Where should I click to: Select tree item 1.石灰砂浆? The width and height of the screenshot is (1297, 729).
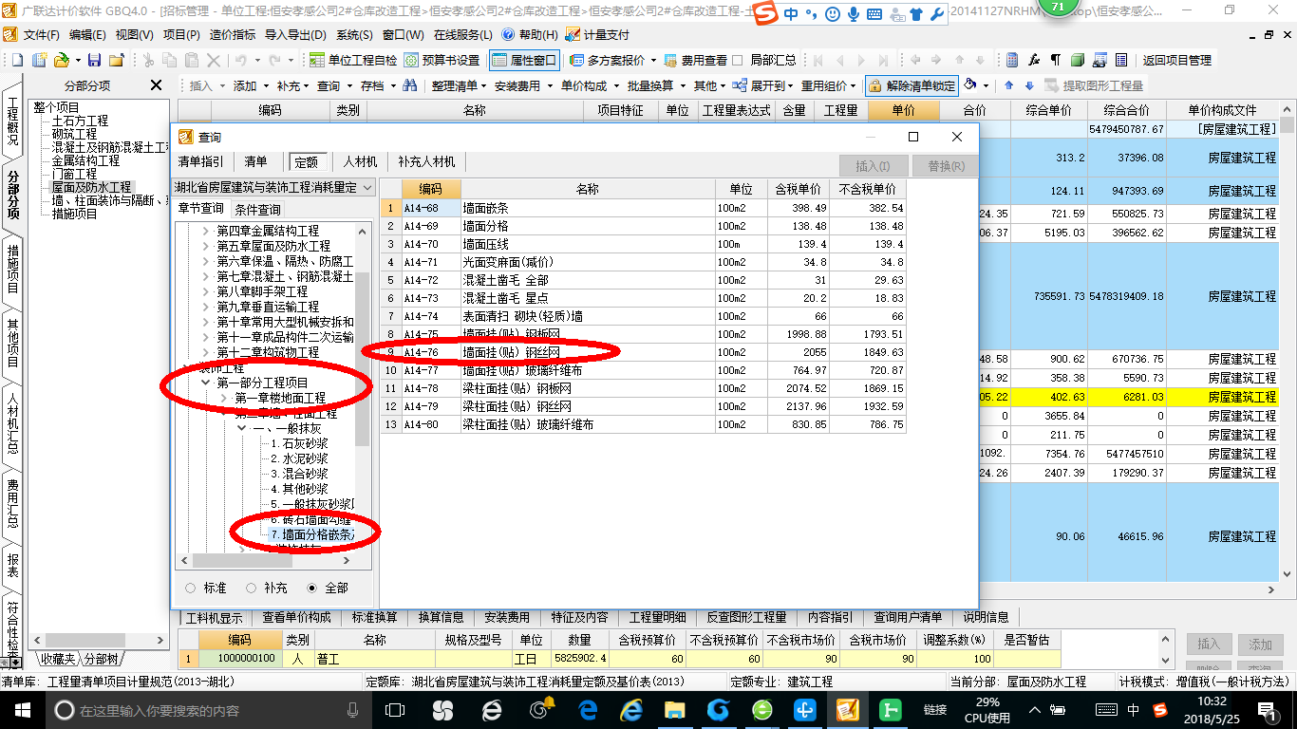(299, 443)
